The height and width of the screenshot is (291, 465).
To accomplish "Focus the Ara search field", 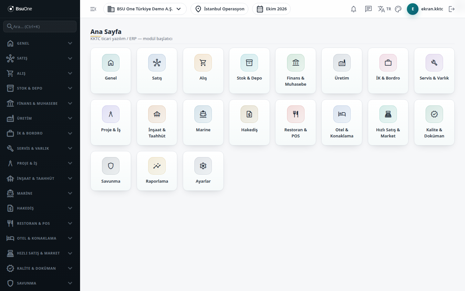I will [40, 27].
